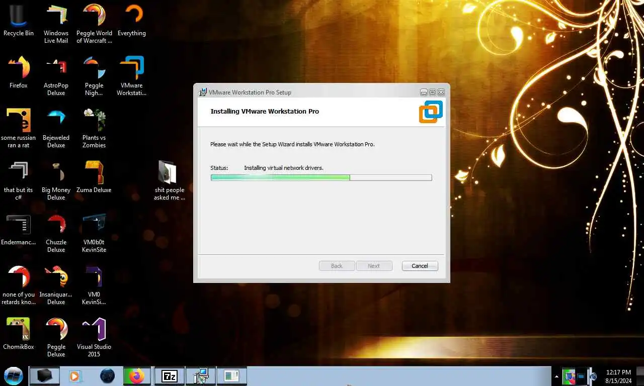The width and height of the screenshot is (644, 386).
Task: Maximize the VMware Setup window
Action: coord(432,92)
